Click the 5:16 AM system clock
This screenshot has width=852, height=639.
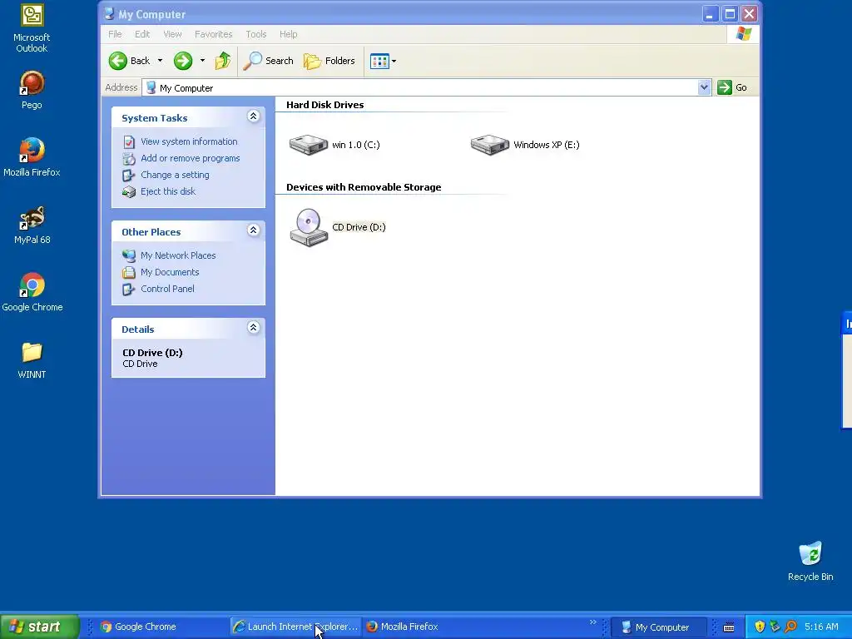821,627
